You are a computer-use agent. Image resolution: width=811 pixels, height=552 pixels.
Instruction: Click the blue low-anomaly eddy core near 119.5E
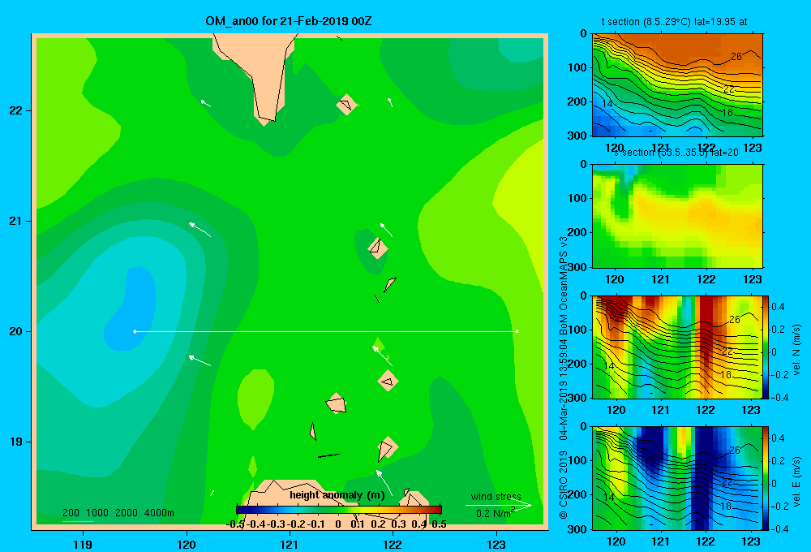pyautogui.click(x=132, y=311)
